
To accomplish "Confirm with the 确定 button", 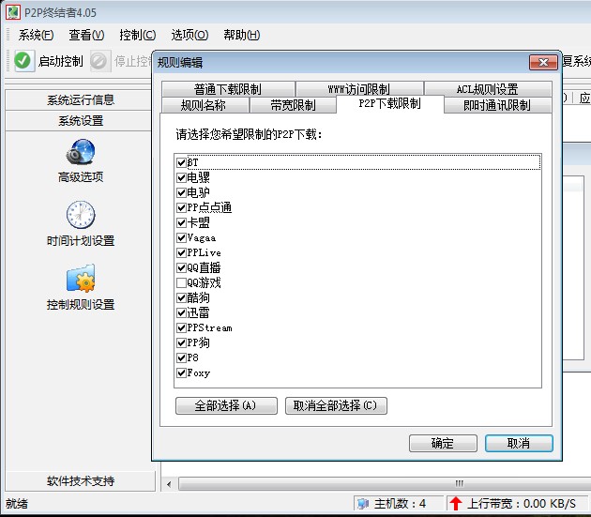I will [443, 443].
